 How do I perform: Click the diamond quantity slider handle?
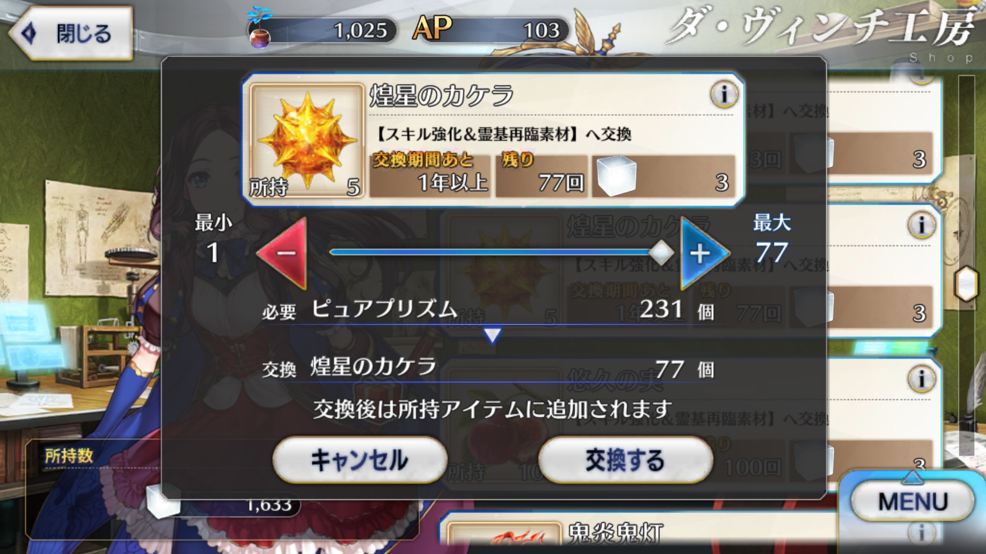pyautogui.click(x=661, y=252)
